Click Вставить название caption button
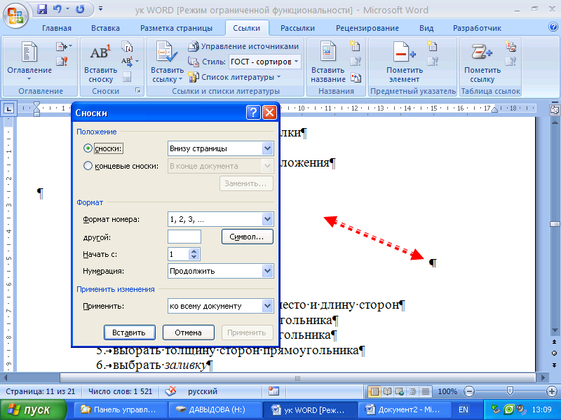Image resolution: width=561 pixels, height=420 pixels. (327, 62)
